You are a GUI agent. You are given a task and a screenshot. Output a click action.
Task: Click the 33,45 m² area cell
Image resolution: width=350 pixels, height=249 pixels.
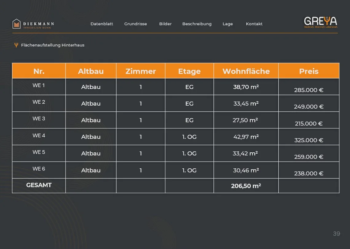(246, 104)
